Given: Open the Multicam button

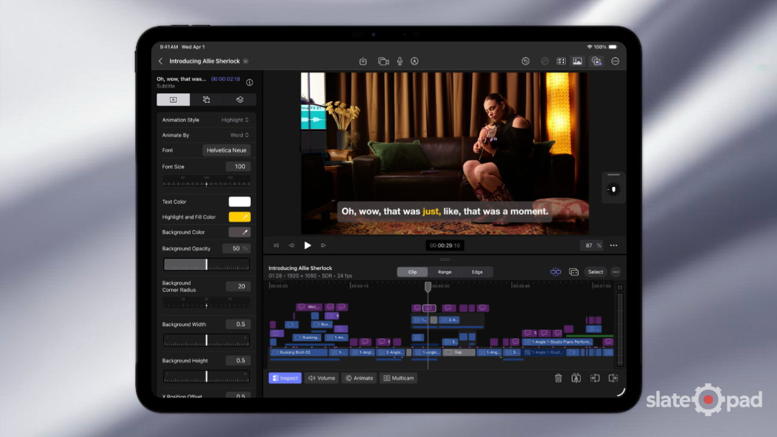Looking at the screenshot, I should point(398,378).
